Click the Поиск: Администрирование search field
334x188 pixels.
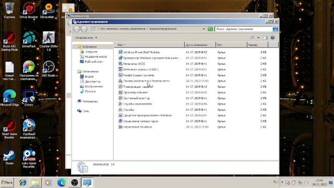[243, 29]
